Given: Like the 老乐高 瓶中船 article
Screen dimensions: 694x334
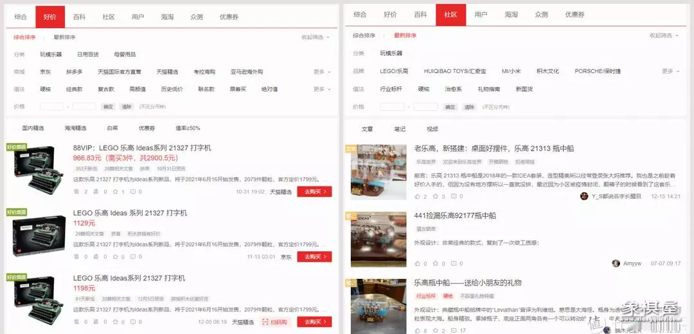Looking at the screenshot, I should coord(418,196).
